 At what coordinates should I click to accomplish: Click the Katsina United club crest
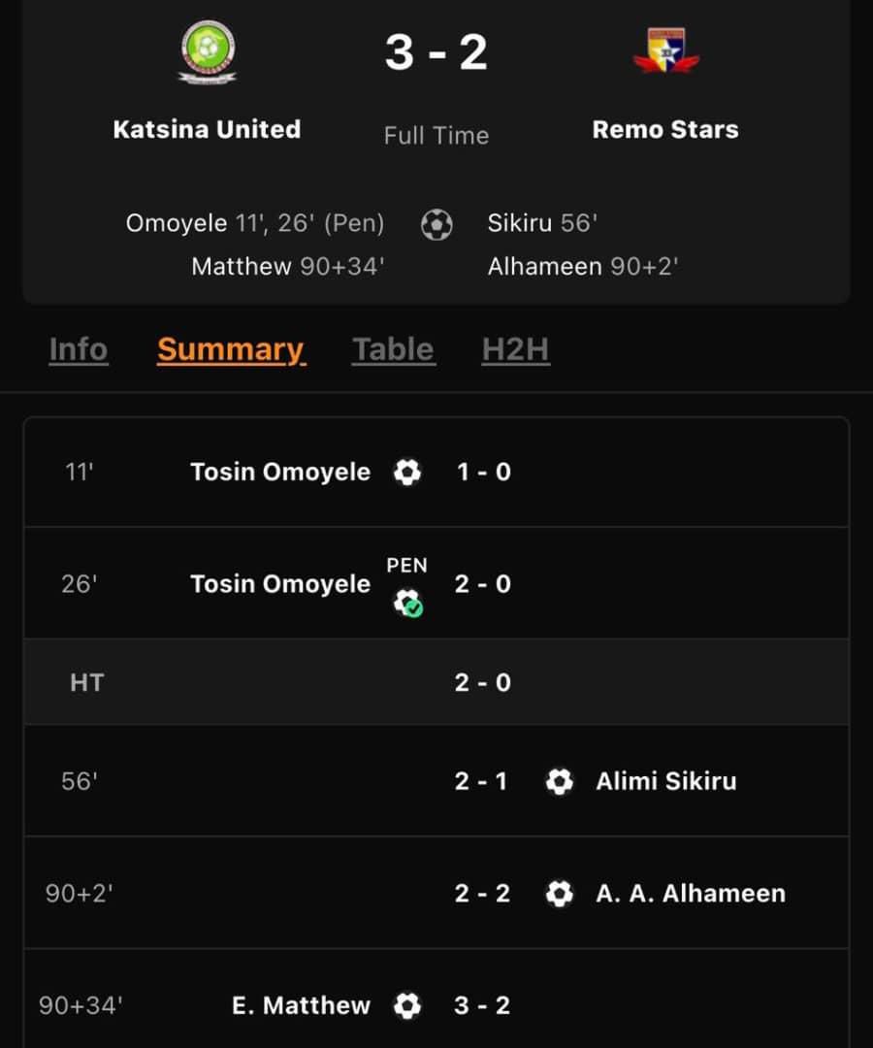click(x=207, y=50)
